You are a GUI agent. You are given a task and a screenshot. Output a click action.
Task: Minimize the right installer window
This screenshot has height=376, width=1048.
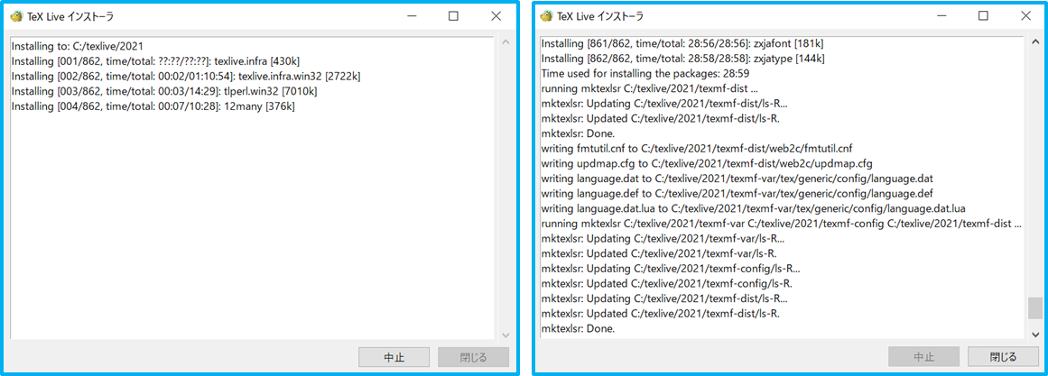[x=941, y=16]
